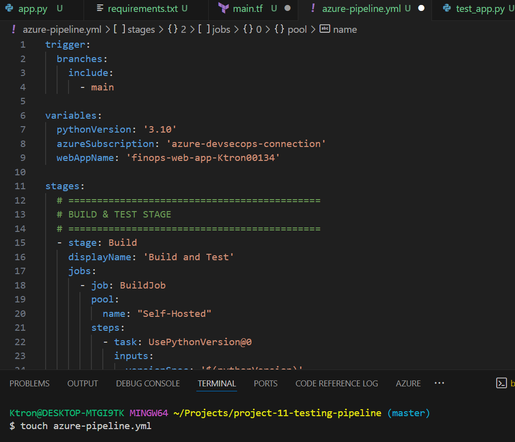Open the azure-pipeline.yml breadcrumb file picker
Viewport: 515px width, 442px height.
pyautogui.click(x=62, y=29)
